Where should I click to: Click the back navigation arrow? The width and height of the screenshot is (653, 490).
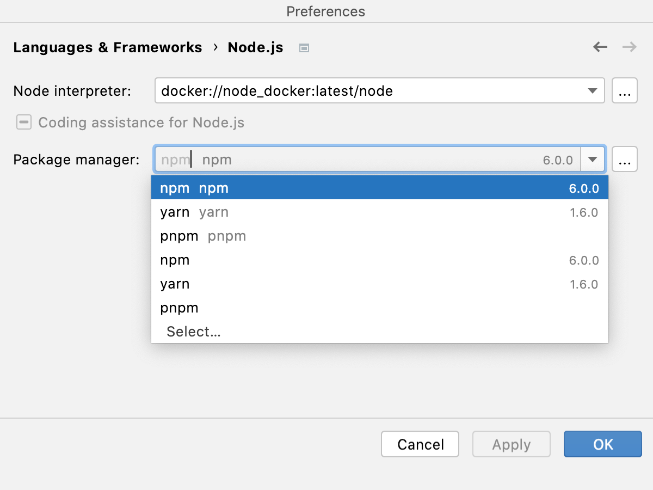600,47
